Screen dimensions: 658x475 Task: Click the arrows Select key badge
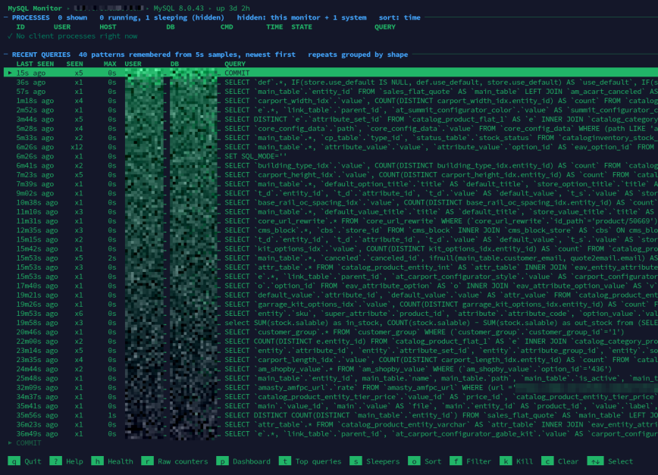click(x=595, y=461)
